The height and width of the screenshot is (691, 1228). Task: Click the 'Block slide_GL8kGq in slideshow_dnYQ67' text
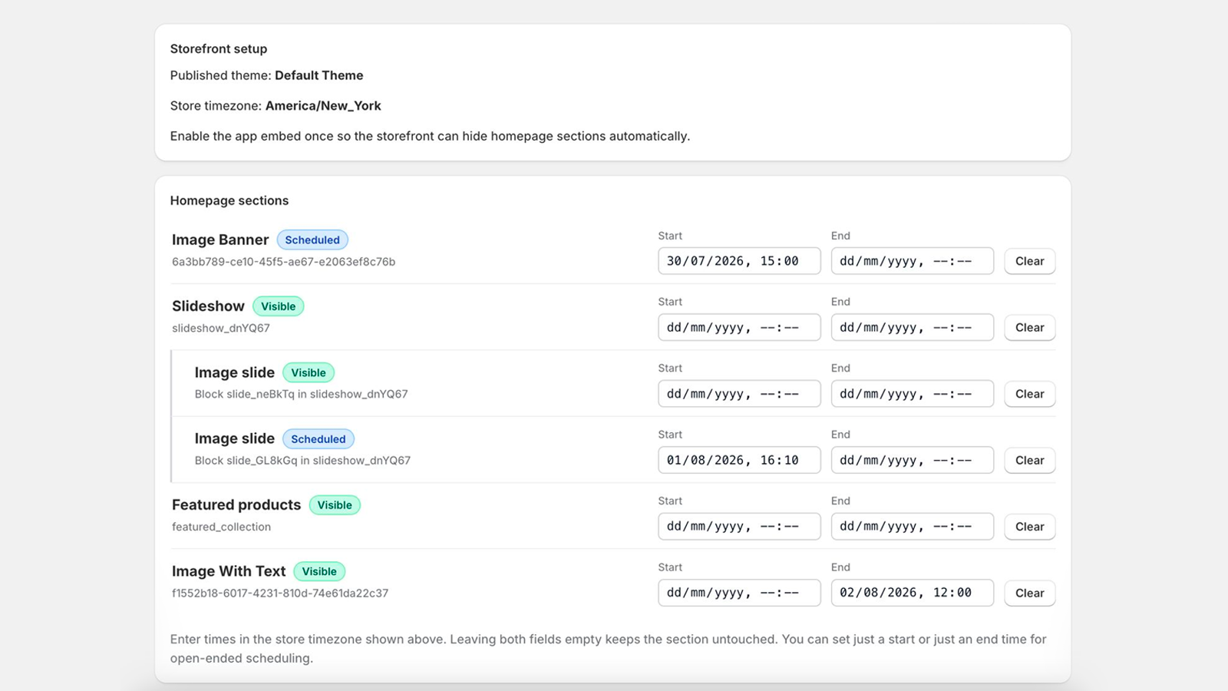pos(302,461)
